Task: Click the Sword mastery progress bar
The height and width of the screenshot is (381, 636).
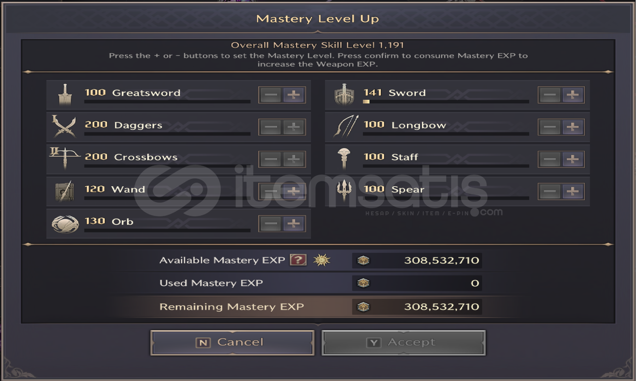Action: (x=446, y=102)
